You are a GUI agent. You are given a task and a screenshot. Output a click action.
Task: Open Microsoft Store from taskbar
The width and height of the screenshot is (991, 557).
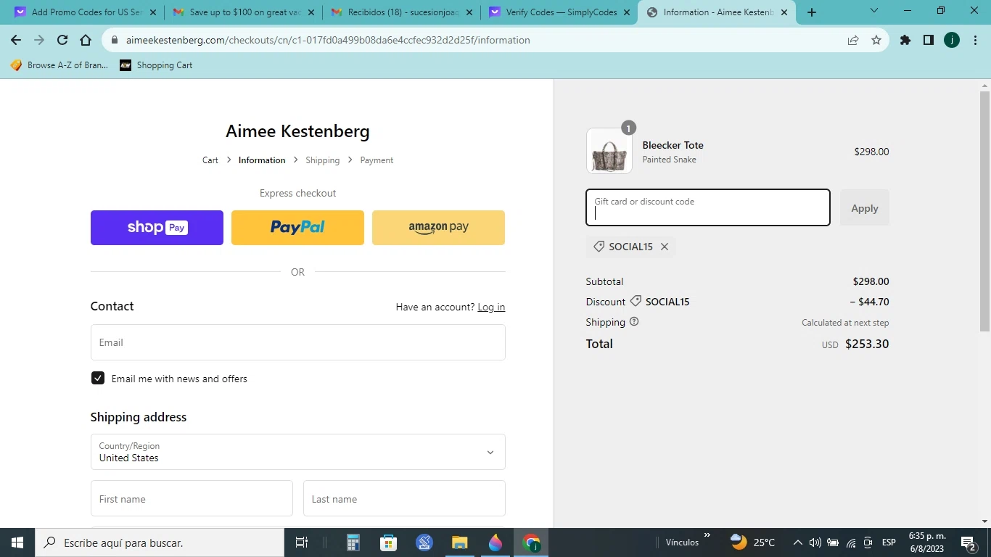pos(389,542)
